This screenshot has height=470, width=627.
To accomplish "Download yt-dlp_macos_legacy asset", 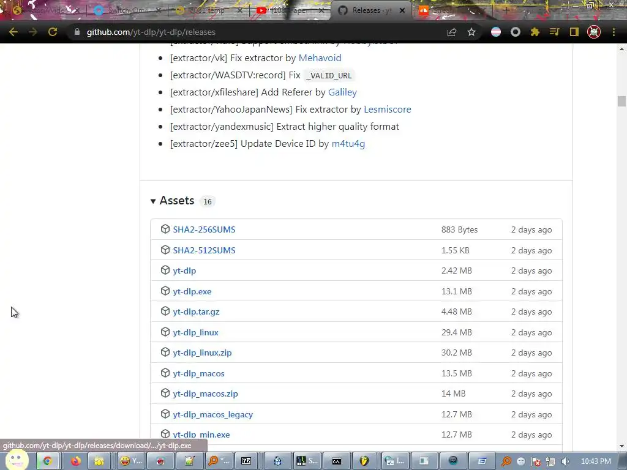I will pyautogui.click(x=212, y=414).
